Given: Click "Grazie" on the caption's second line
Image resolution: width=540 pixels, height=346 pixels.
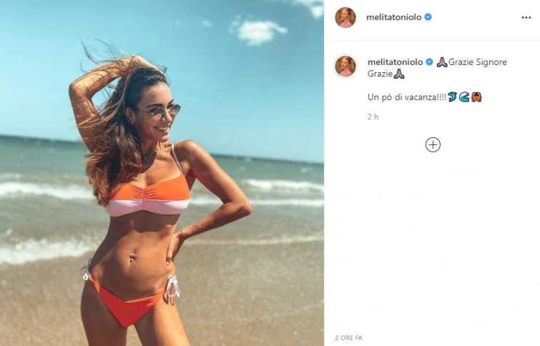Looking at the screenshot, I should [x=379, y=74].
